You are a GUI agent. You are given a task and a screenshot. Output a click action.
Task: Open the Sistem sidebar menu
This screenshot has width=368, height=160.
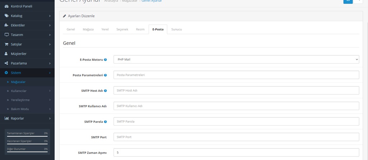coord(27,72)
